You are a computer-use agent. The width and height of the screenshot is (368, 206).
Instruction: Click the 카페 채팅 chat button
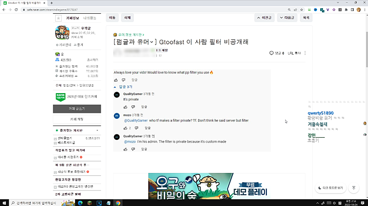pyautogui.click(x=77, y=119)
